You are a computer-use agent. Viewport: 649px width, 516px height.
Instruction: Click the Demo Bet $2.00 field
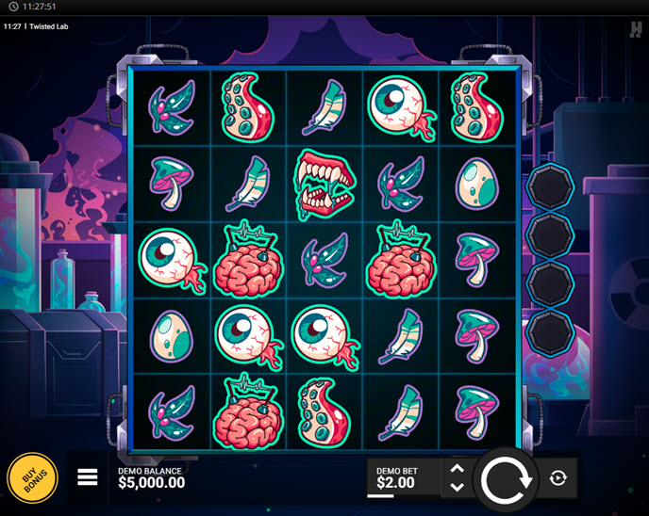coord(404,477)
